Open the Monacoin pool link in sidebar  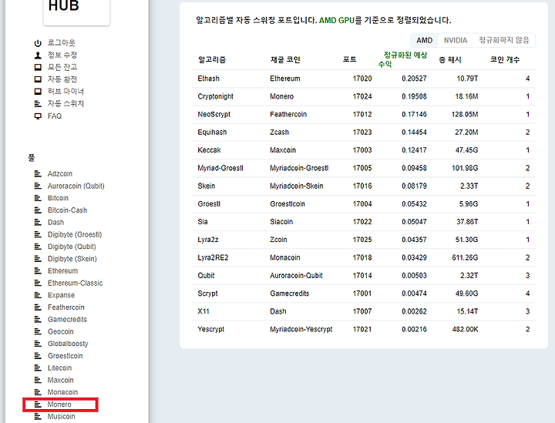[62, 392]
